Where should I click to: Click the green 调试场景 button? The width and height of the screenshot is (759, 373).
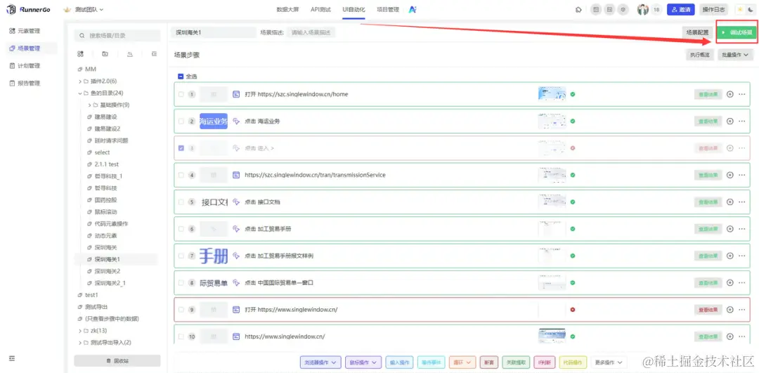pos(737,32)
